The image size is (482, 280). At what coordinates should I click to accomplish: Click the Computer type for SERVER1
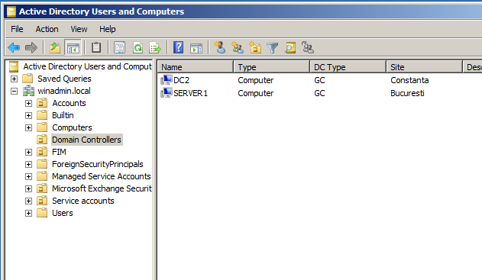click(255, 93)
